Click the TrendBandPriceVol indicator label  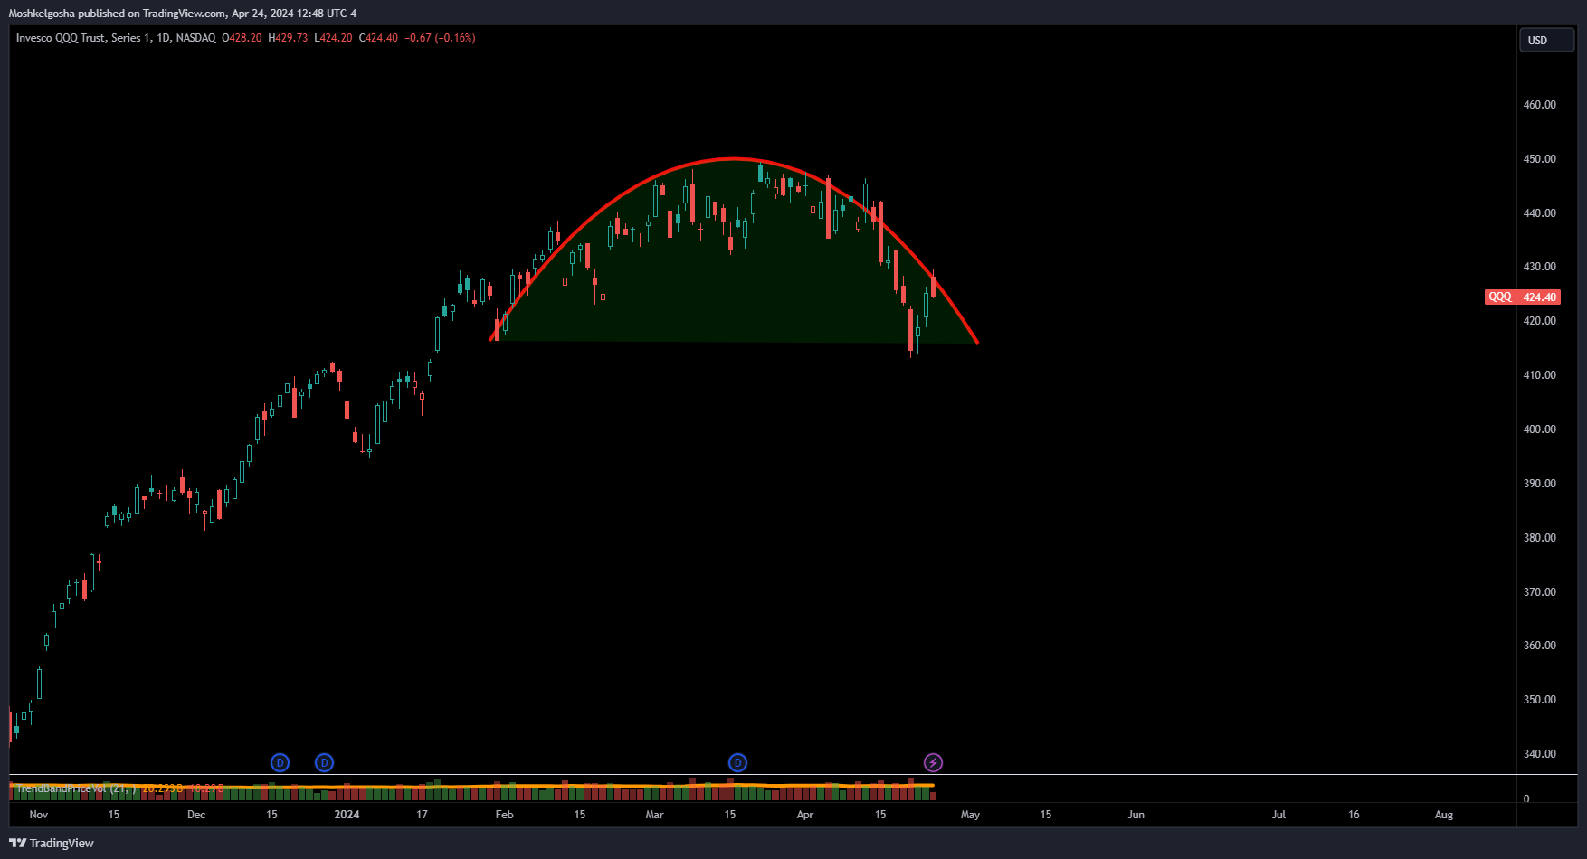tap(76, 788)
